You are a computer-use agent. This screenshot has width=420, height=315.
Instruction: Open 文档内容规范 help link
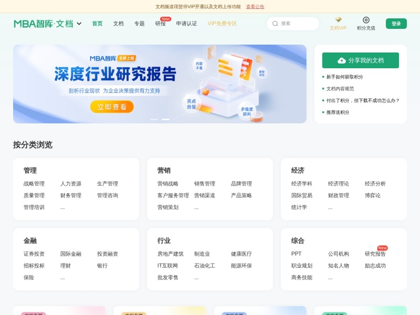point(340,89)
